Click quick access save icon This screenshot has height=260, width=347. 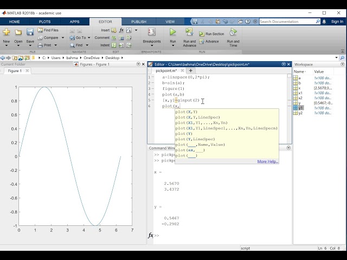pos(195,22)
